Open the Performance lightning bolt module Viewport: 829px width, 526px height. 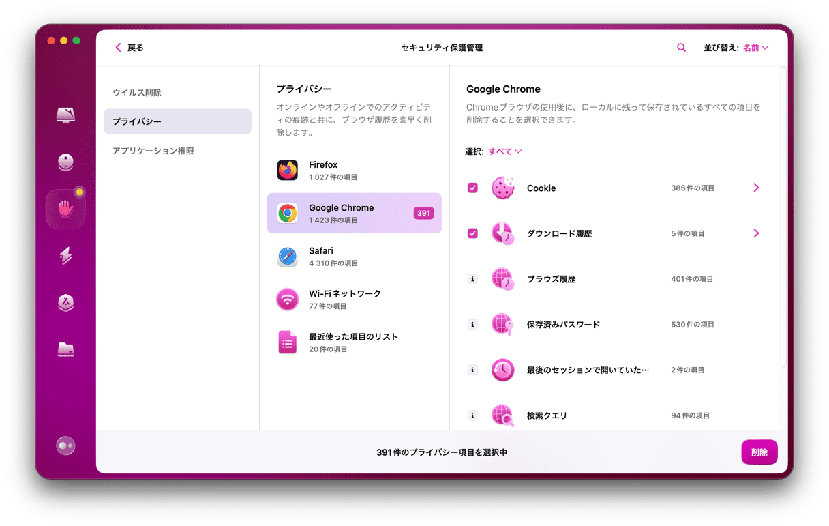click(65, 256)
